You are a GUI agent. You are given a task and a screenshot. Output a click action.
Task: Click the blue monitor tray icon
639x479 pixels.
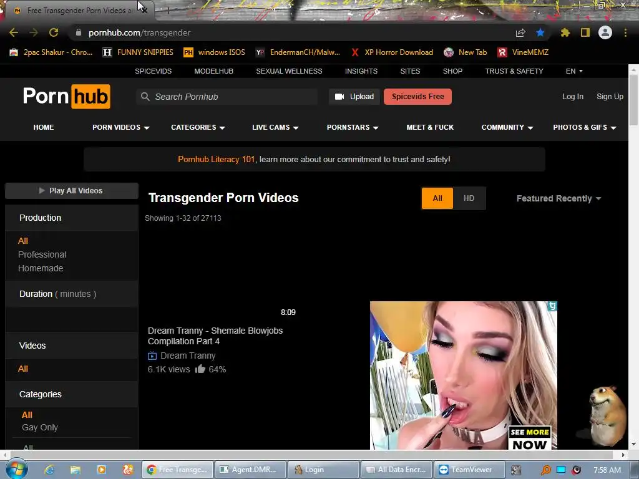pyautogui.click(x=561, y=470)
